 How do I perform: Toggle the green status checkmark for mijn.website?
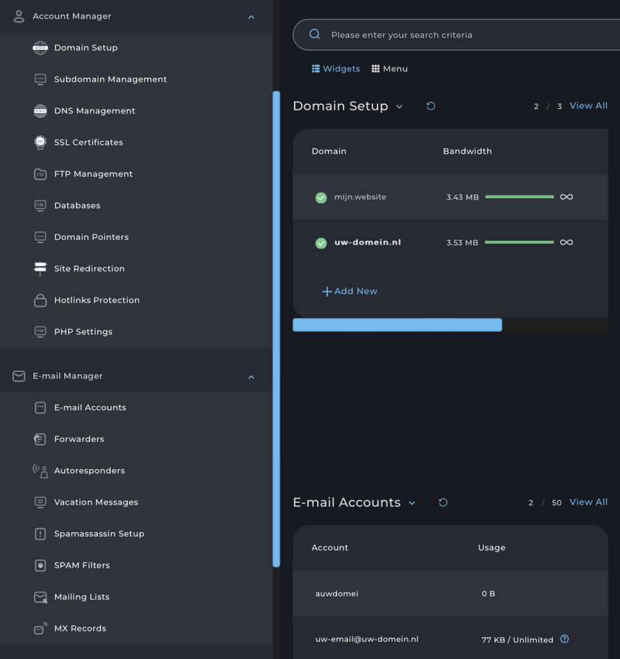click(x=321, y=198)
